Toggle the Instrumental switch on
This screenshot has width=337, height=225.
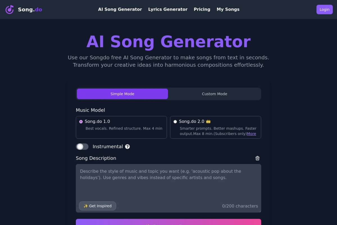click(x=82, y=147)
